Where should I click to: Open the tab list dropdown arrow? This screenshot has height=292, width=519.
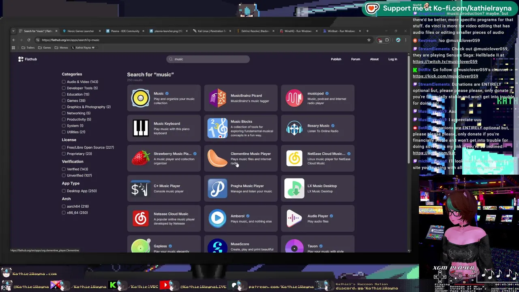coord(13,31)
